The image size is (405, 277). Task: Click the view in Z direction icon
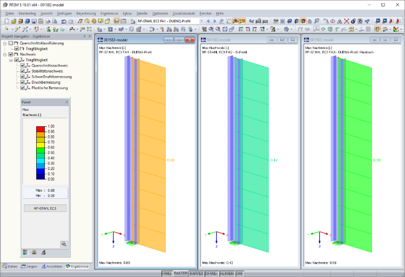[254, 29]
